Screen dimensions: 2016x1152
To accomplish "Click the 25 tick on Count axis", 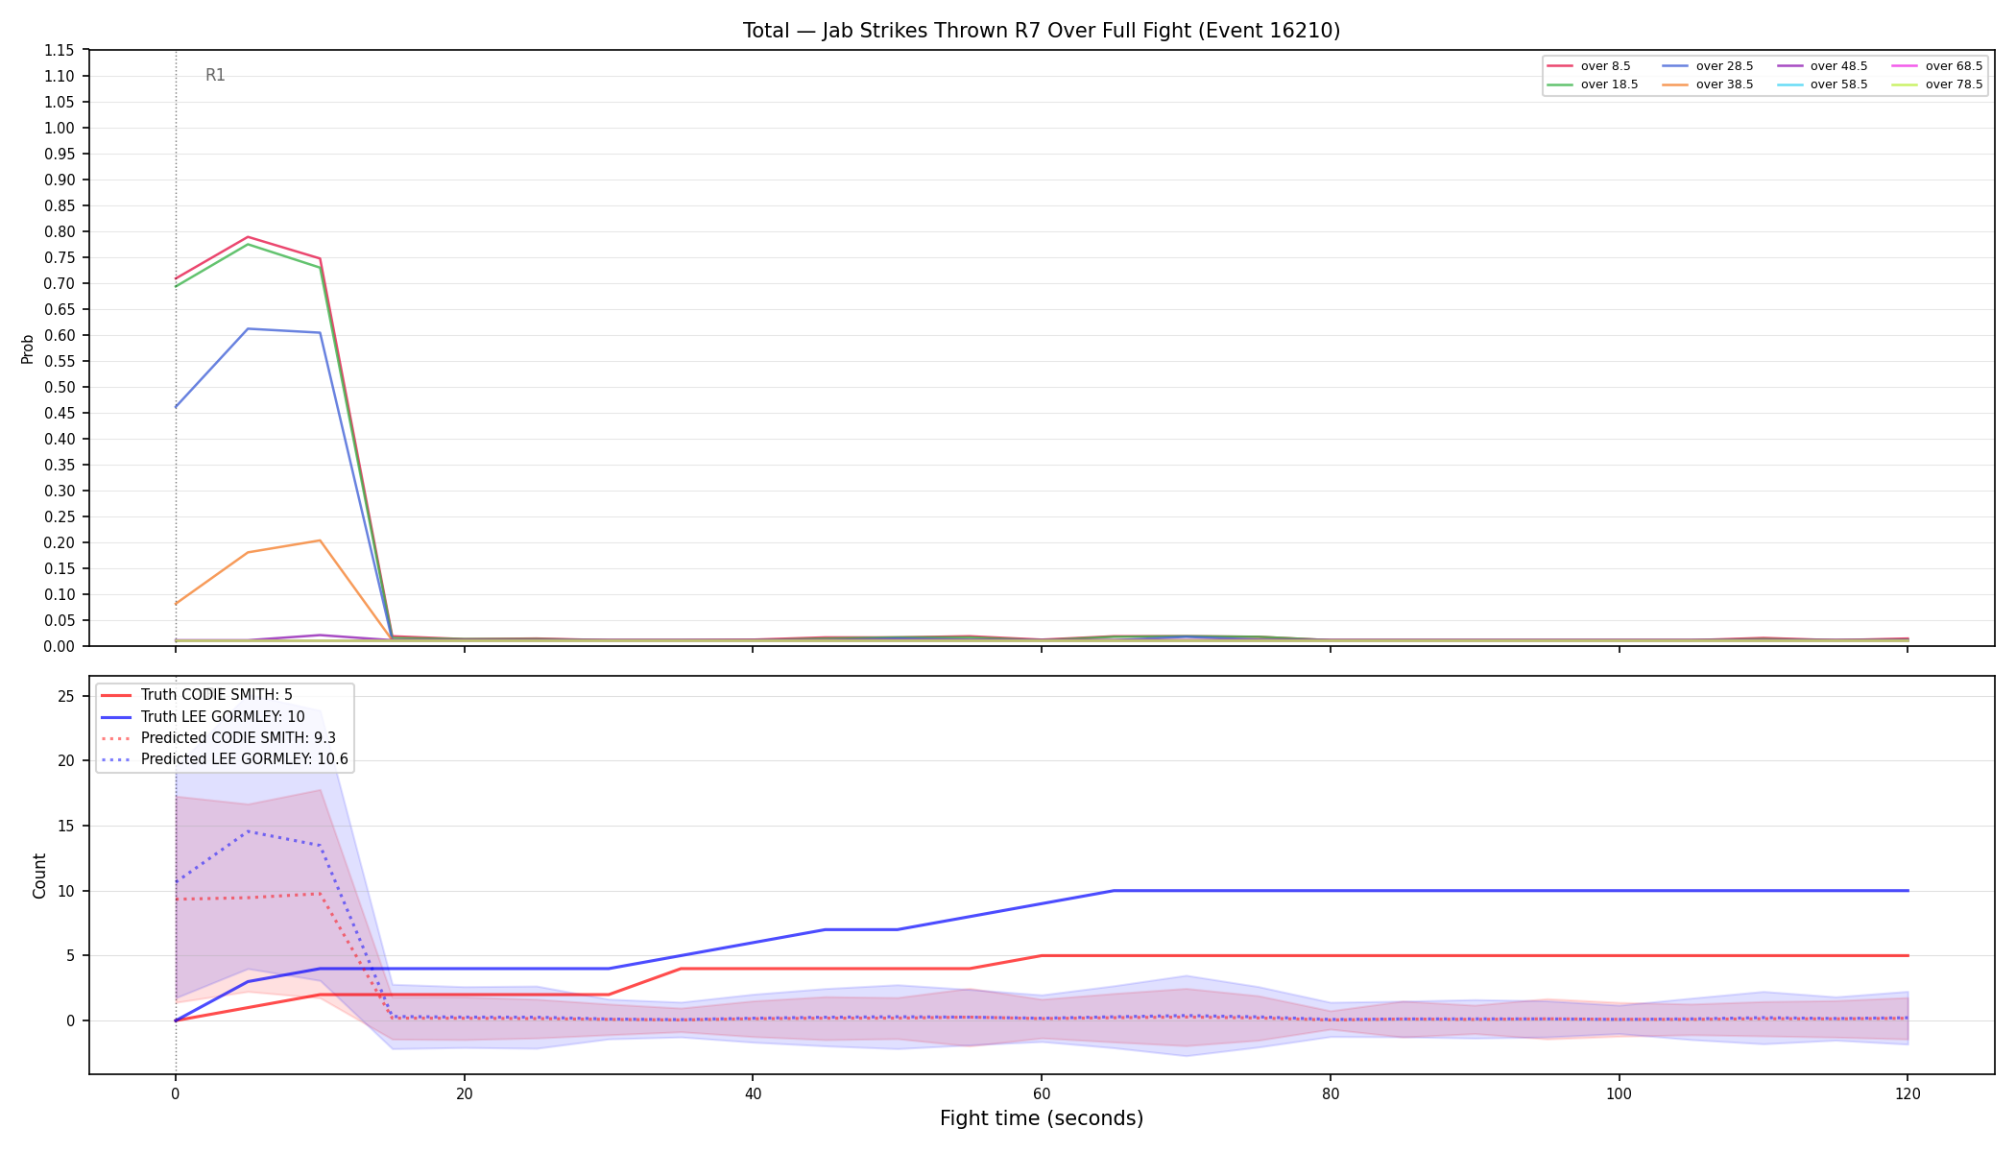I will coord(66,696).
